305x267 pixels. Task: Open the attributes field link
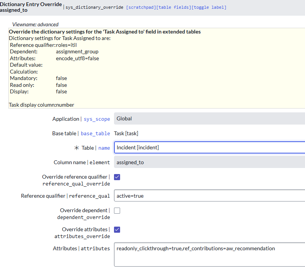95,248
